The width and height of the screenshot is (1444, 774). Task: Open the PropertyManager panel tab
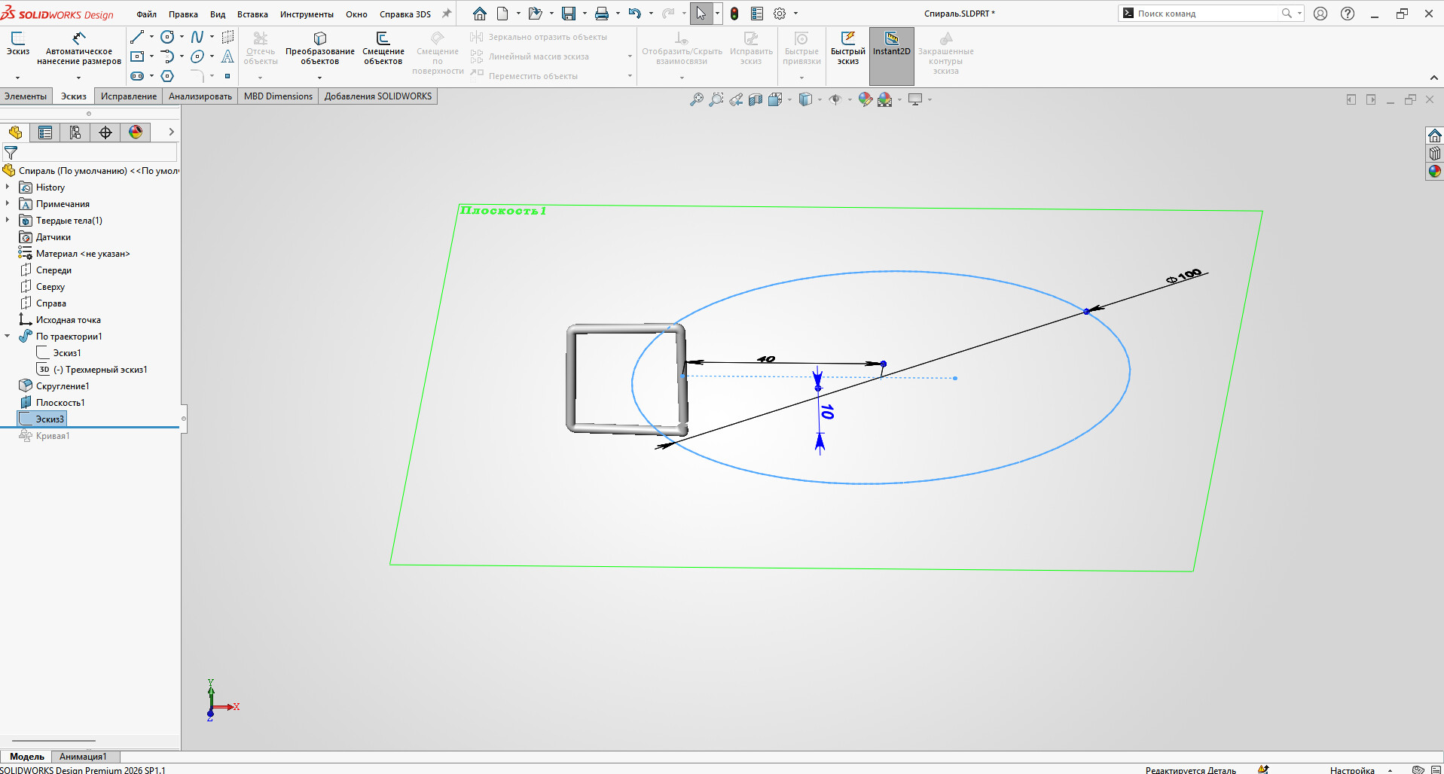(45, 133)
